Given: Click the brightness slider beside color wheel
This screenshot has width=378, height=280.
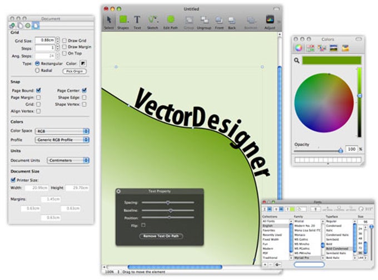Looking at the screenshot, I should click(x=359, y=102).
